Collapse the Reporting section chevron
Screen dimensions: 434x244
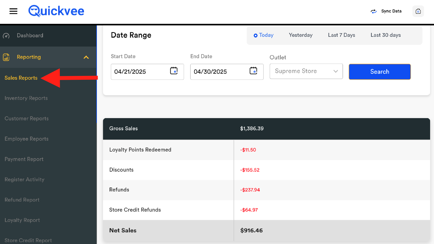[x=86, y=57]
